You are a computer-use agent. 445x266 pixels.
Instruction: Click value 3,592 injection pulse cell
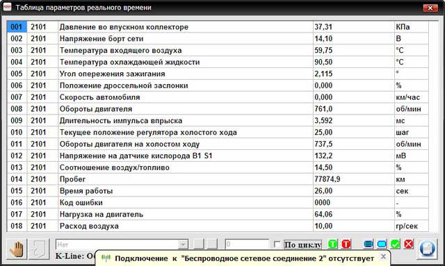tap(354, 121)
